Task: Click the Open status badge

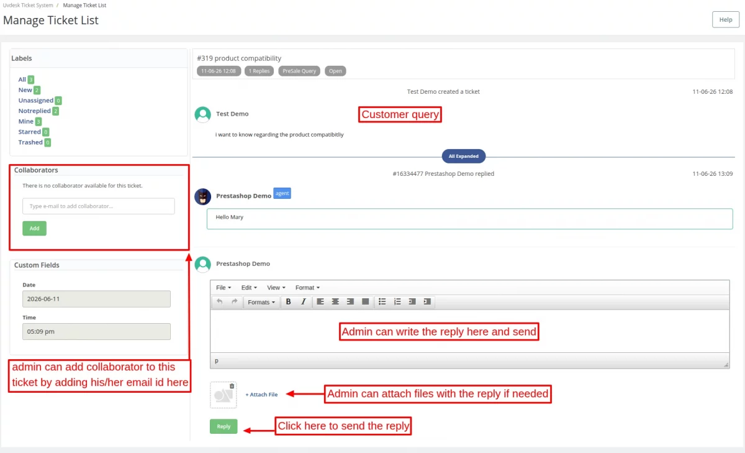Action: (x=336, y=71)
